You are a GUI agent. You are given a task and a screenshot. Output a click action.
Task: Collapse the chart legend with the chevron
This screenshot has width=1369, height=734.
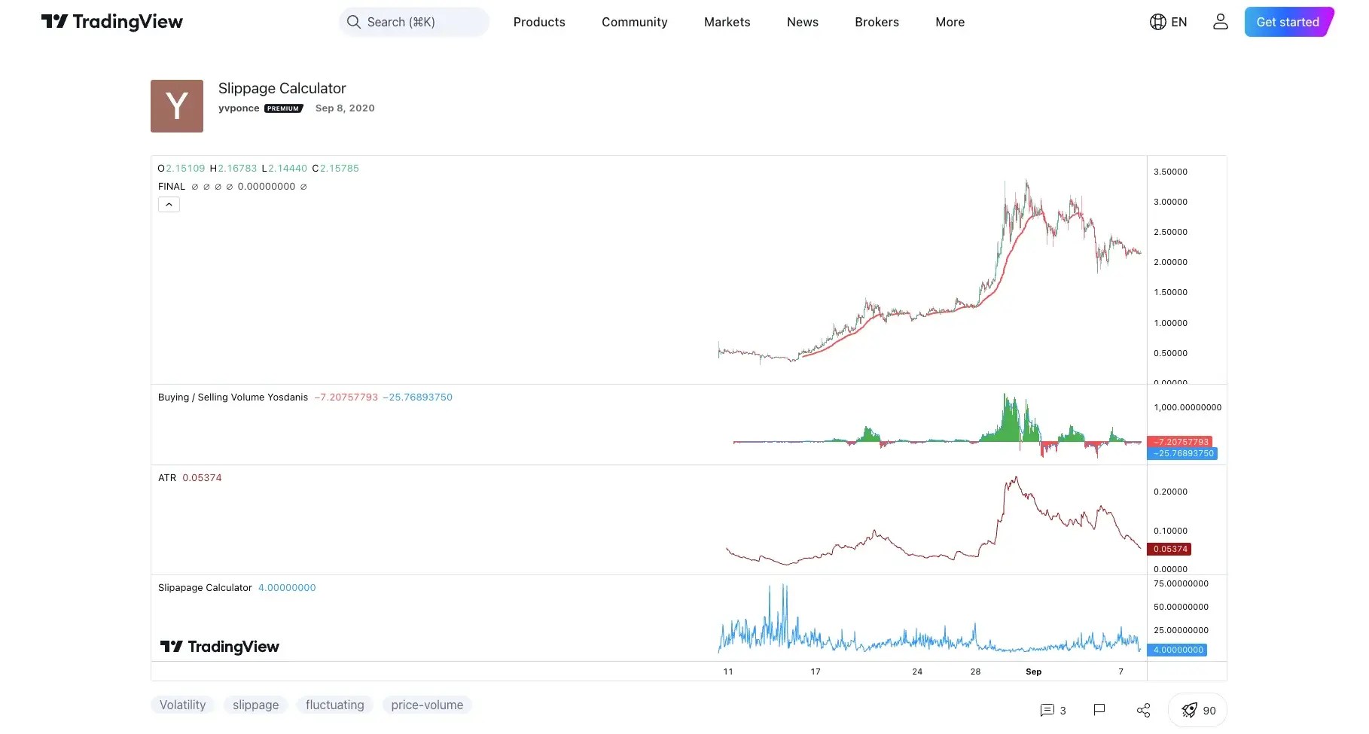click(169, 204)
